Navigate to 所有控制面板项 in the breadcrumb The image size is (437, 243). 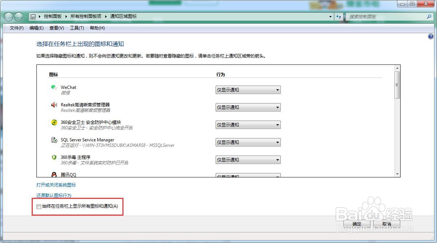86,16
